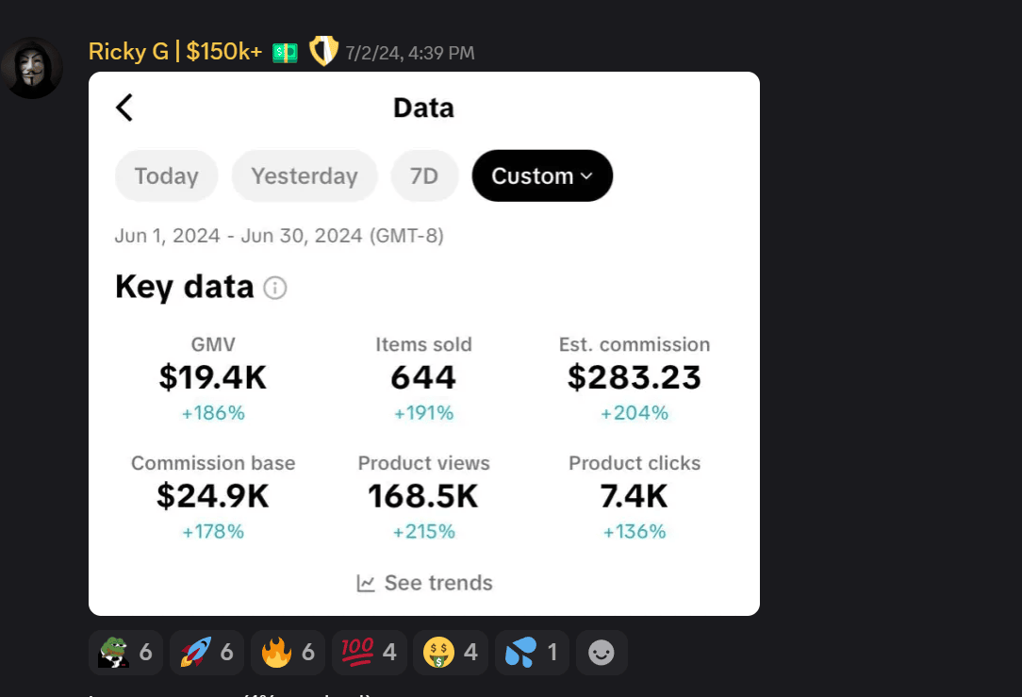Screen dimensions: 1022x697
Task: Open the add reaction smiley button
Action: click(x=602, y=653)
